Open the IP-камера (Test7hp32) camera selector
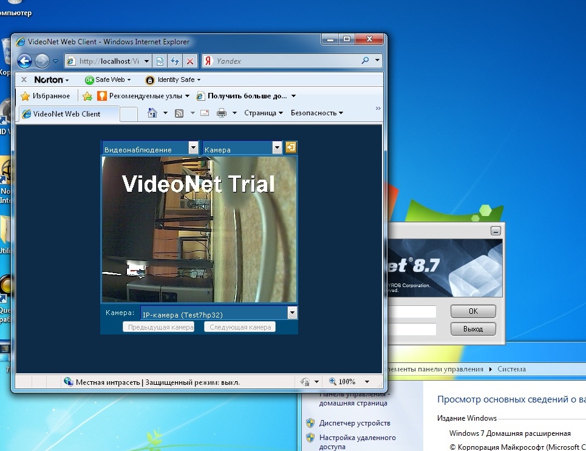 click(292, 313)
